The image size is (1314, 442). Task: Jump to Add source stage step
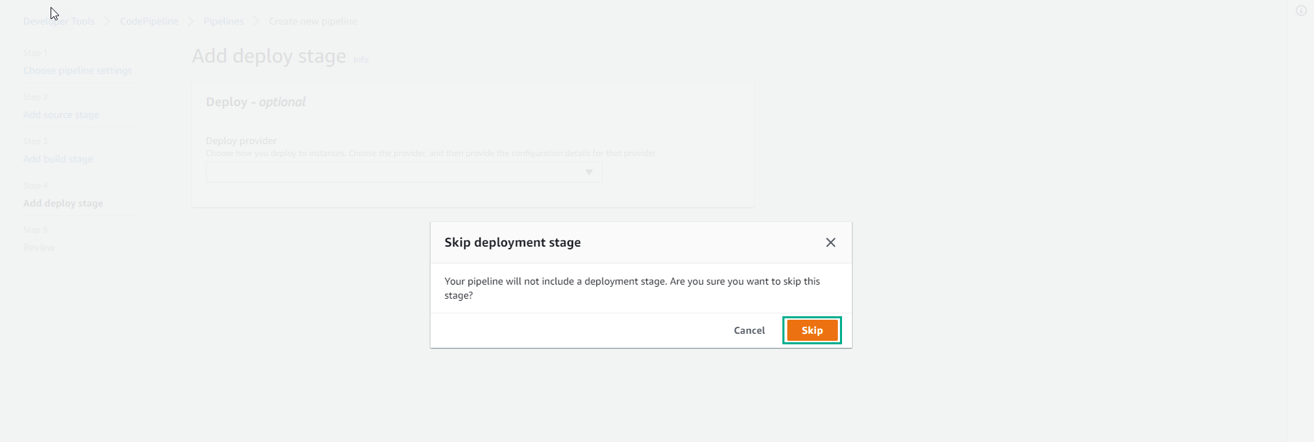tap(61, 115)
